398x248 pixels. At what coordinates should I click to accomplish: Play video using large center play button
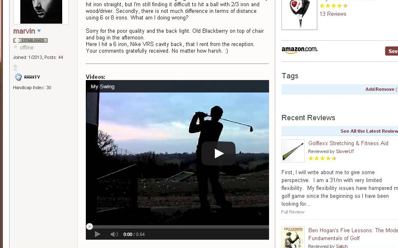[218, 153]
